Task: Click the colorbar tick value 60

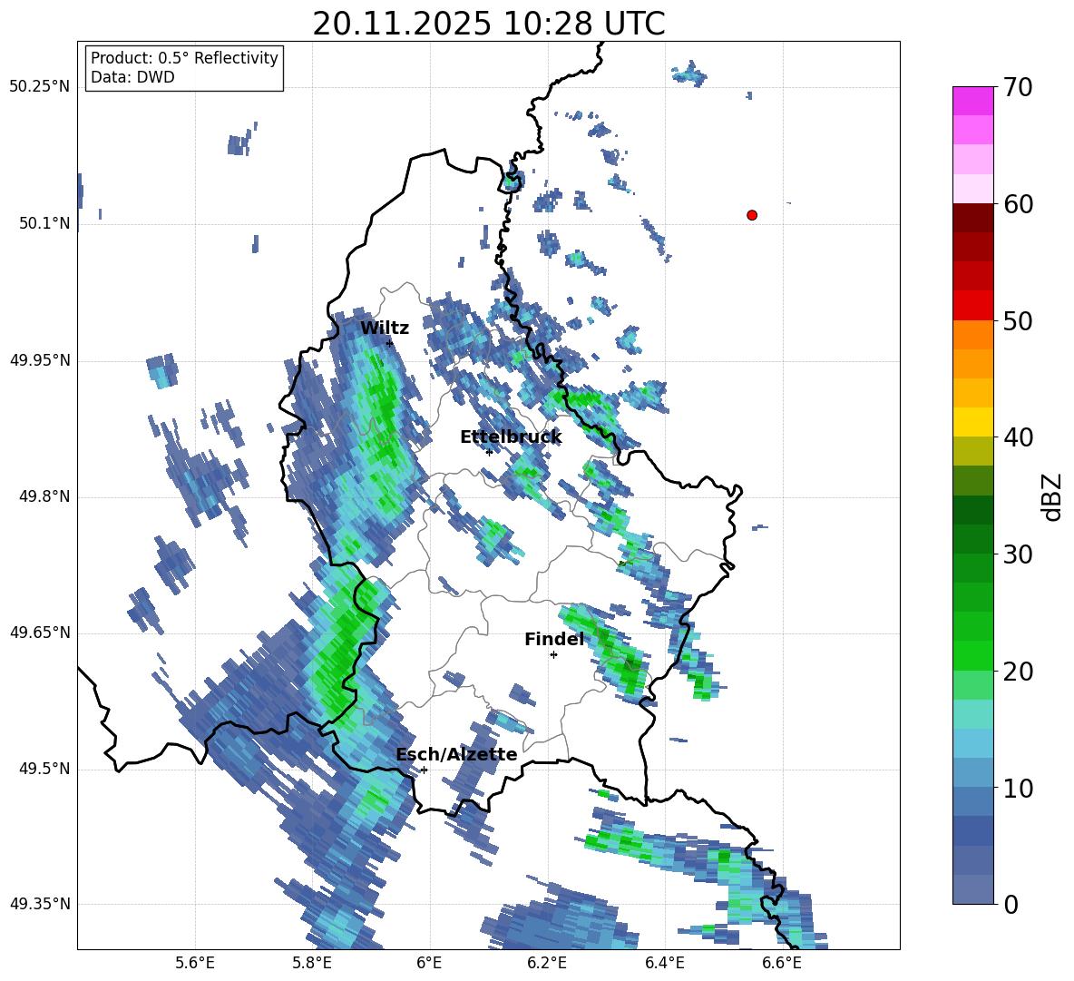Action: (x=1018, y=204)
